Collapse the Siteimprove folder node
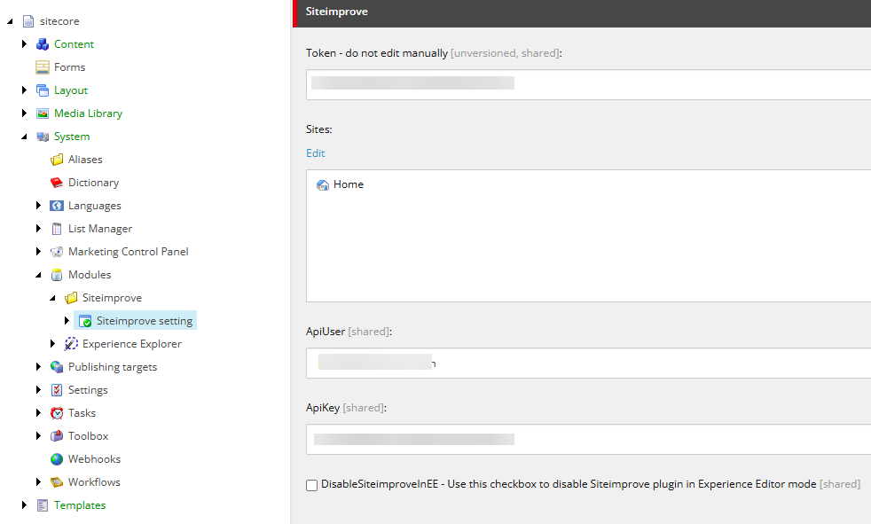The height and width of the screenshot is (524, 871). pos(52,298)
